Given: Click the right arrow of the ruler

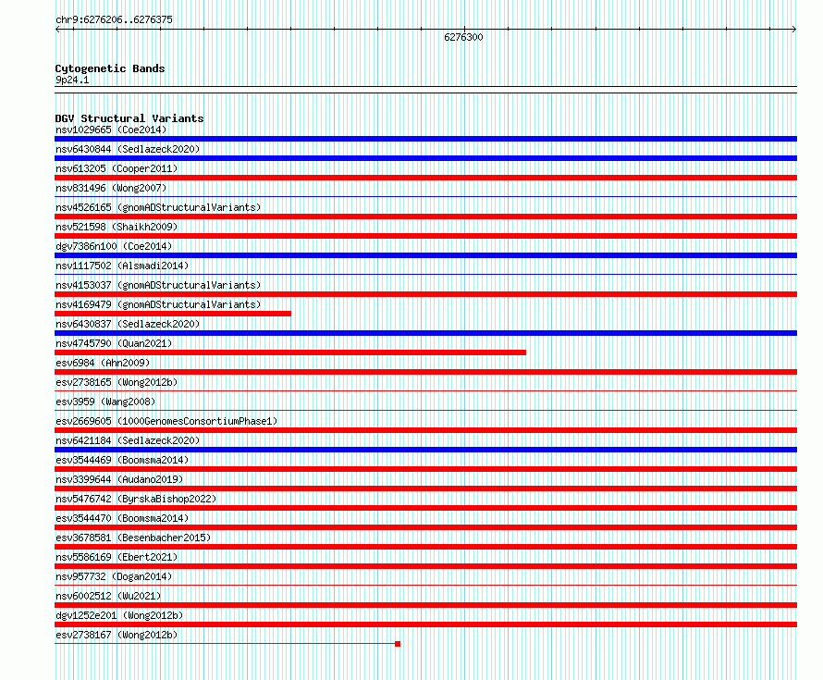Looking at the screenshot, I should click(x=794, y=30).
